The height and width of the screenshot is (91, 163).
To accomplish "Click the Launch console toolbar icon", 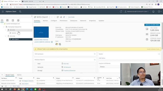I will pos(61,17).
